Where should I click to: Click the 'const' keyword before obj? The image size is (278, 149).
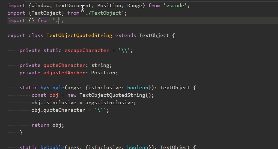click(39, 95)
